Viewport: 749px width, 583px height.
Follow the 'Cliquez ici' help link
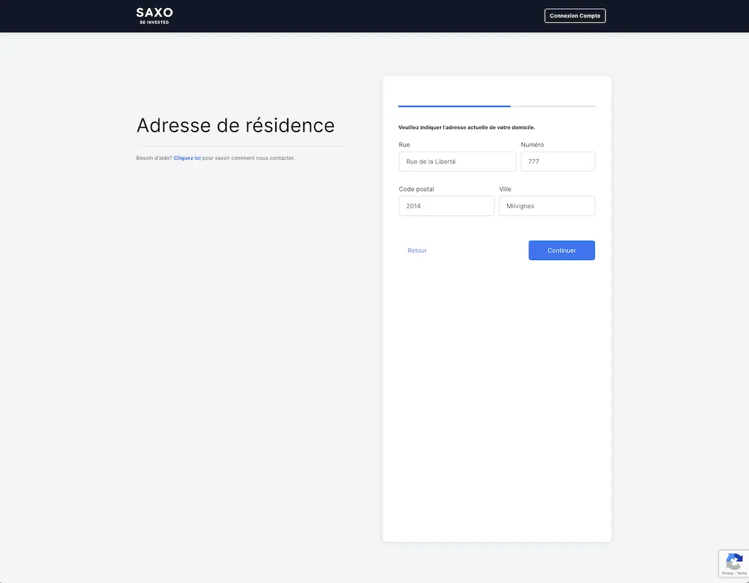pos(187,158)
